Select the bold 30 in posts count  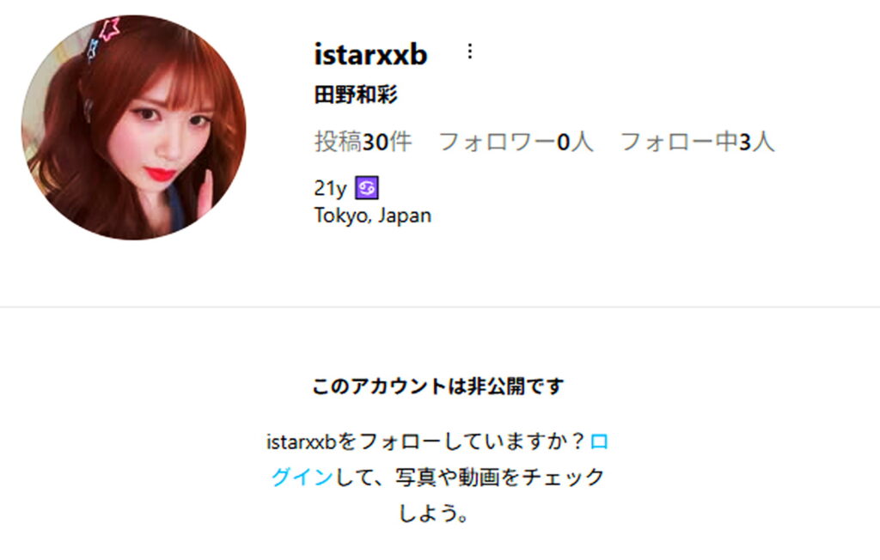[375, 143]
